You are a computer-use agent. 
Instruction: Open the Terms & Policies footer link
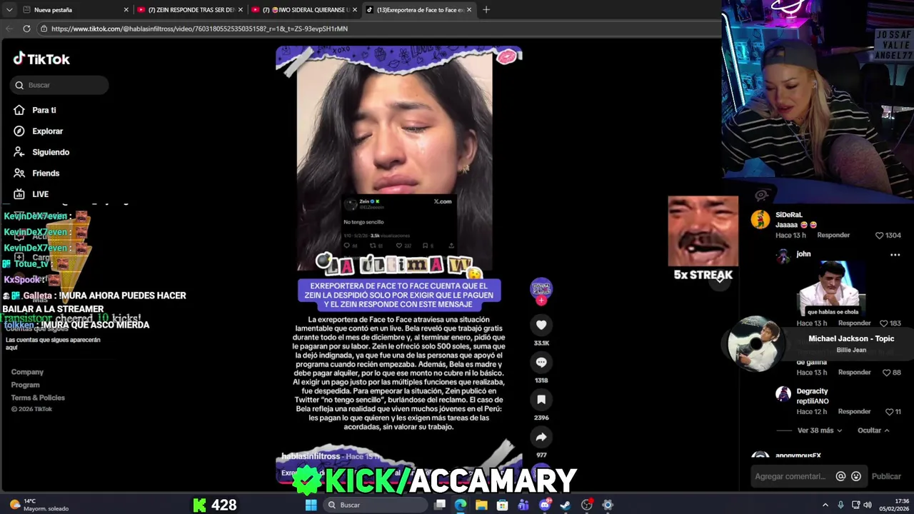(38, 398)
